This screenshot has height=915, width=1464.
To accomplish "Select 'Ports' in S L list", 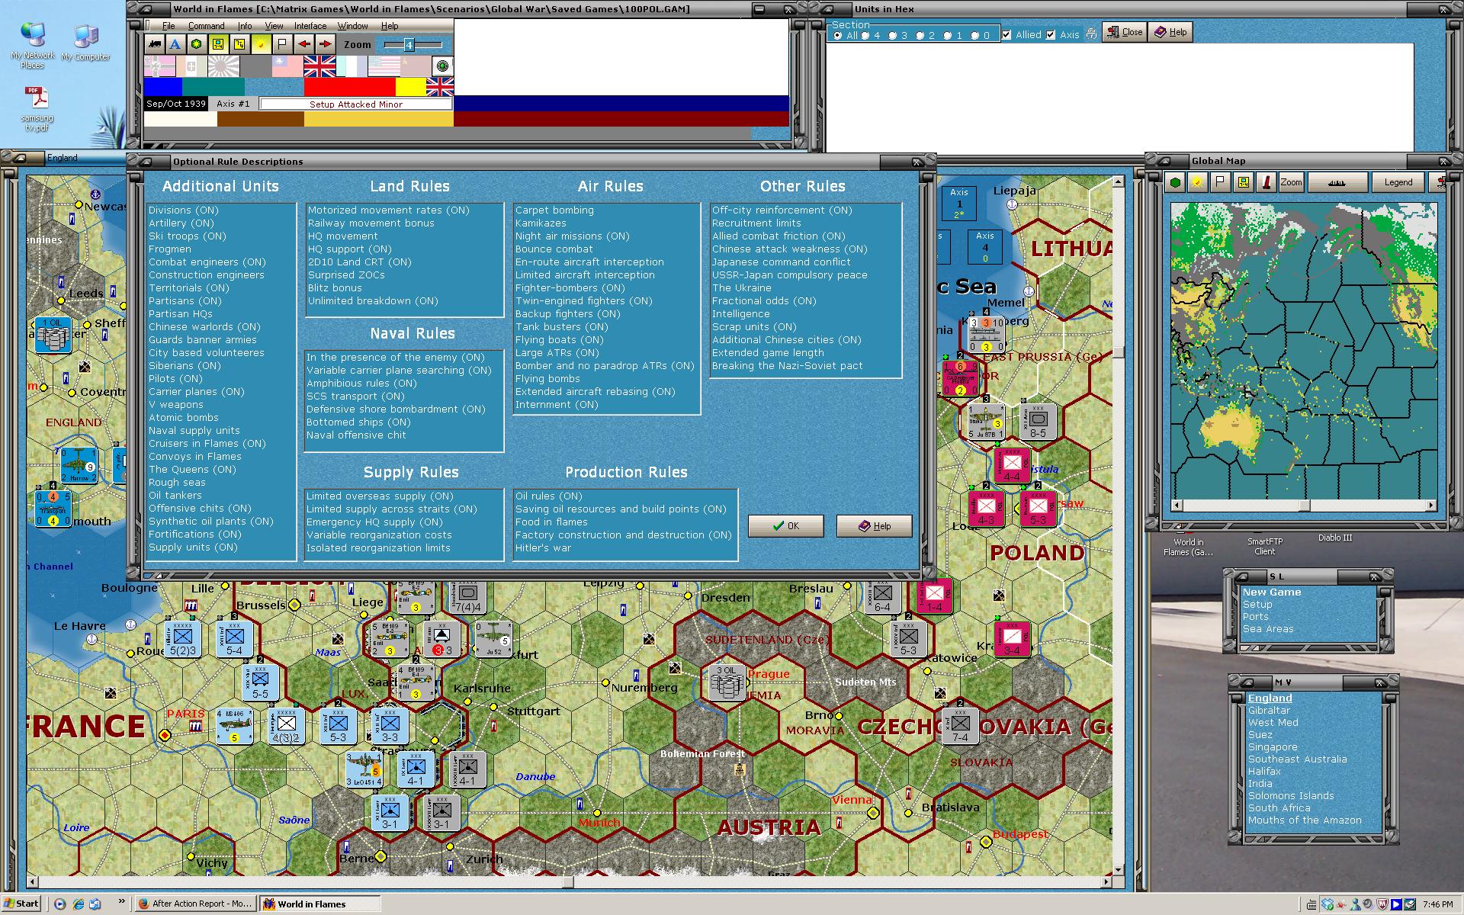I will click(x=1255, y=616).
